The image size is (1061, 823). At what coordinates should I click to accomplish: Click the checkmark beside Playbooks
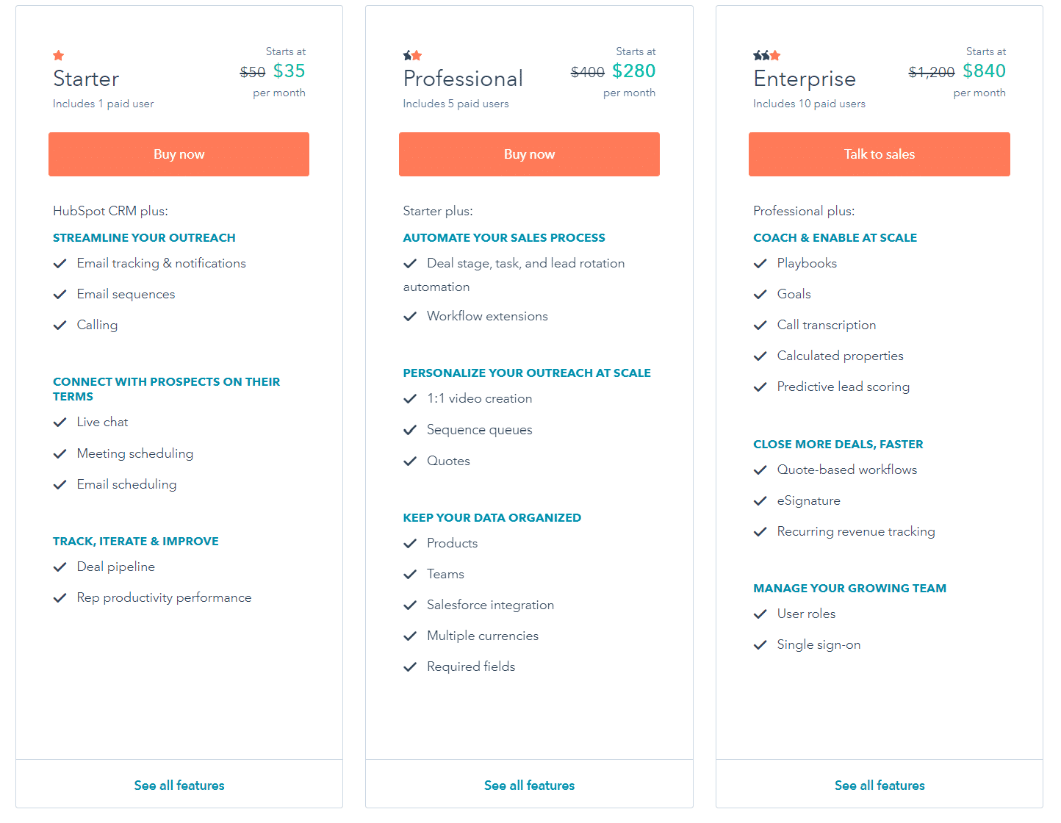[x=760, y=263]
